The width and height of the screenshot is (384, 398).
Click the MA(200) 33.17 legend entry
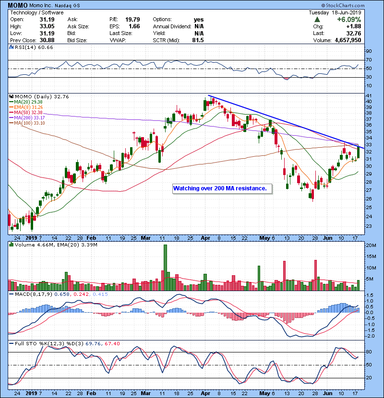tap(27, 118)
